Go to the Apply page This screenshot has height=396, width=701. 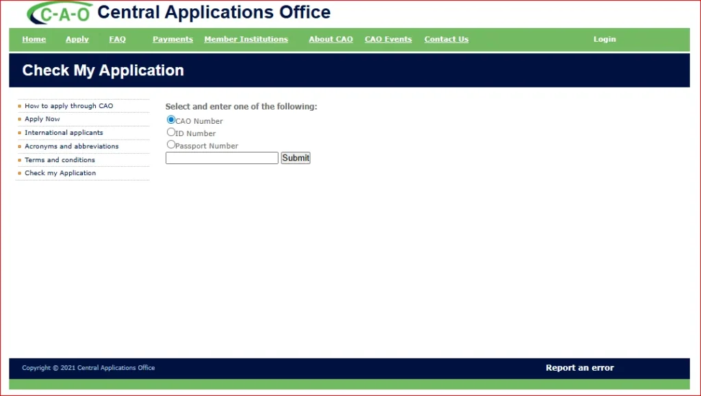coord(77,39)
